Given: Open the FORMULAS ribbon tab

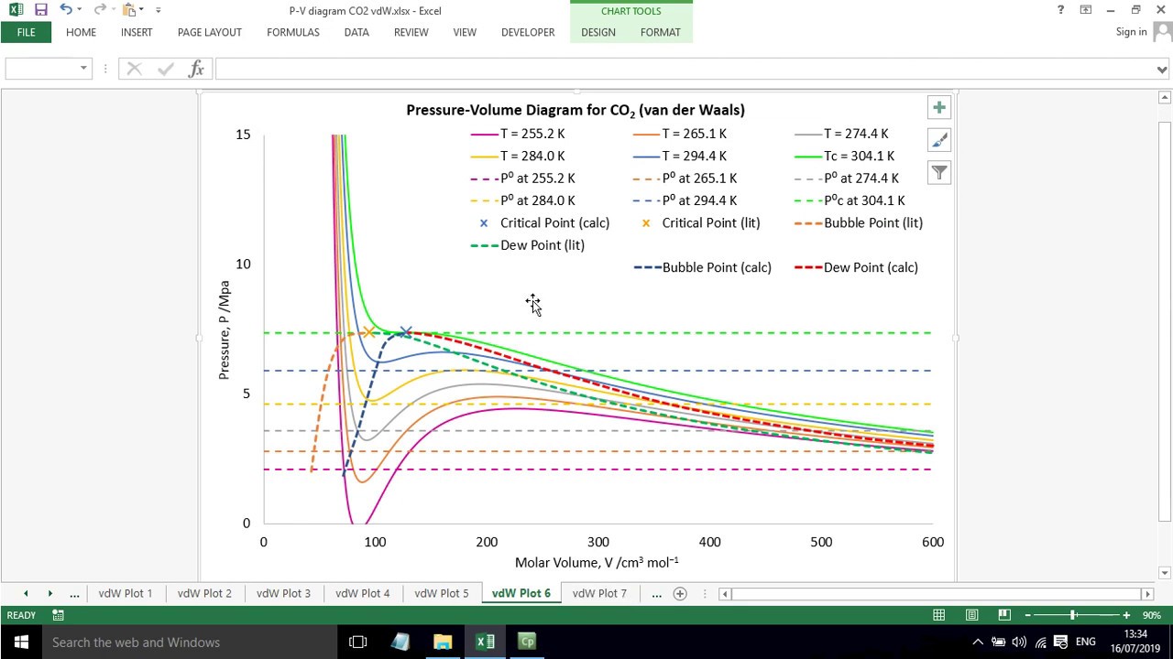Looking at the screenshot, I should click(x=293, y=32).
